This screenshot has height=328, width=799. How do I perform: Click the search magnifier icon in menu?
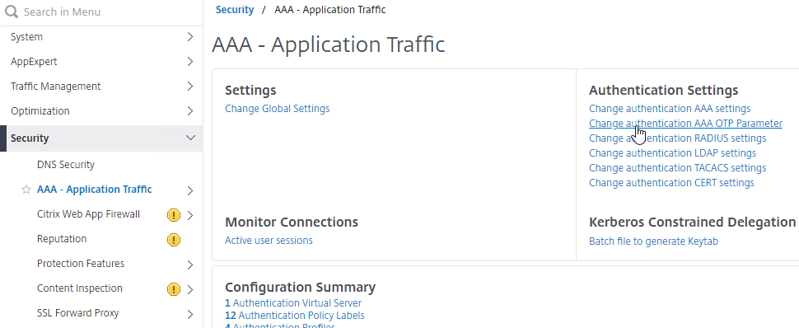tap(12, 12)
